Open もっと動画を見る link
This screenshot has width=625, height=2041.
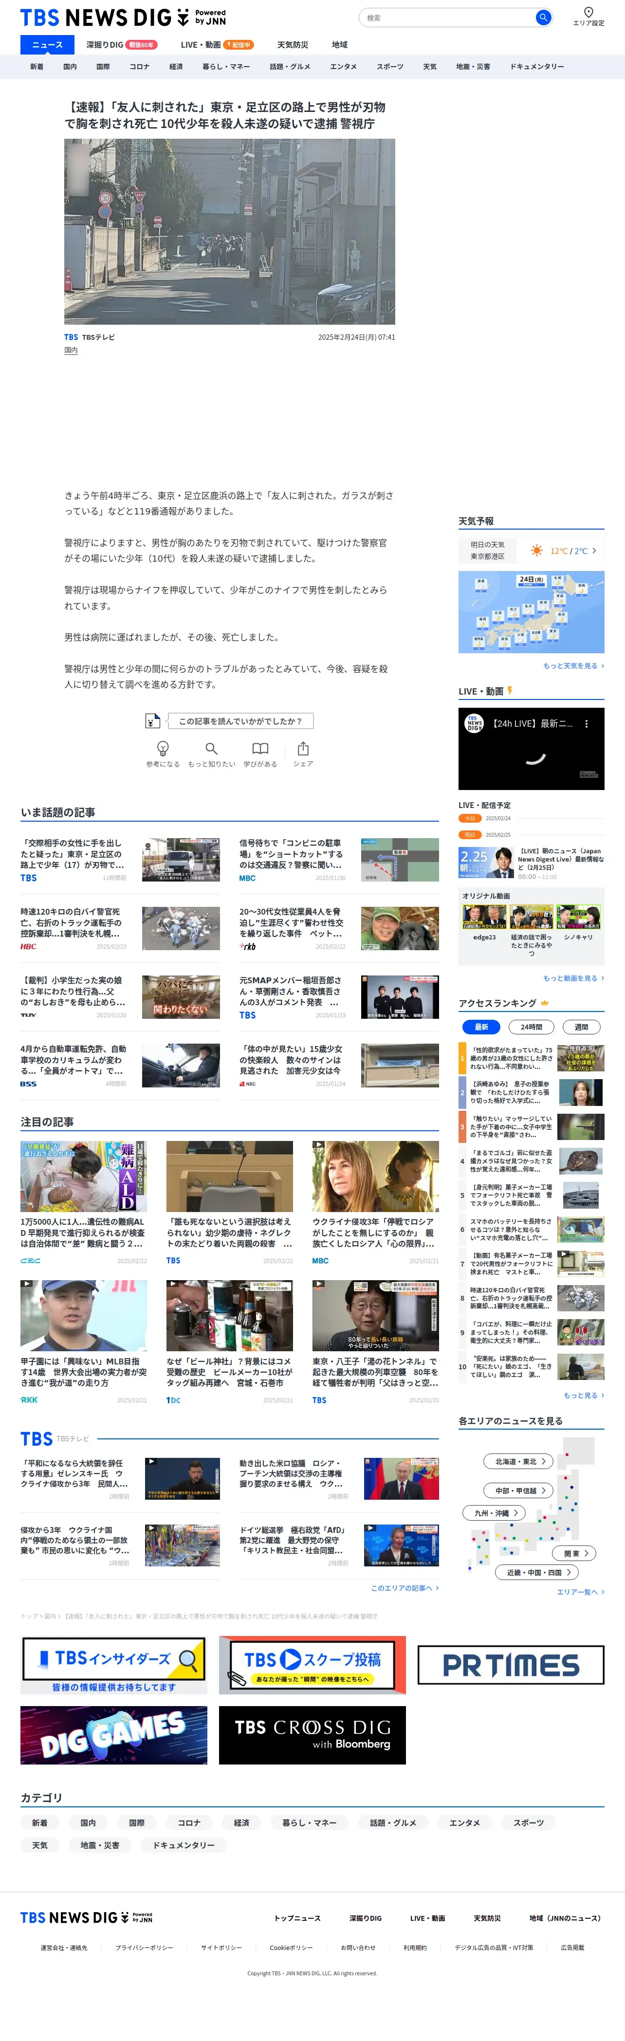point(573,978)
